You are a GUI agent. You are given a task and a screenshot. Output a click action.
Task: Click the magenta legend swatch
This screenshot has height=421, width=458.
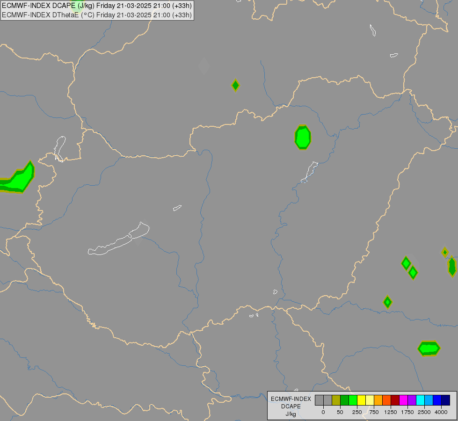coord(404,400)
